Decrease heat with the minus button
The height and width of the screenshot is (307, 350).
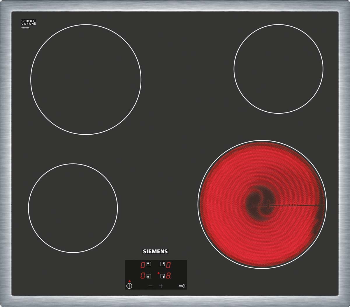coord(150,286)
